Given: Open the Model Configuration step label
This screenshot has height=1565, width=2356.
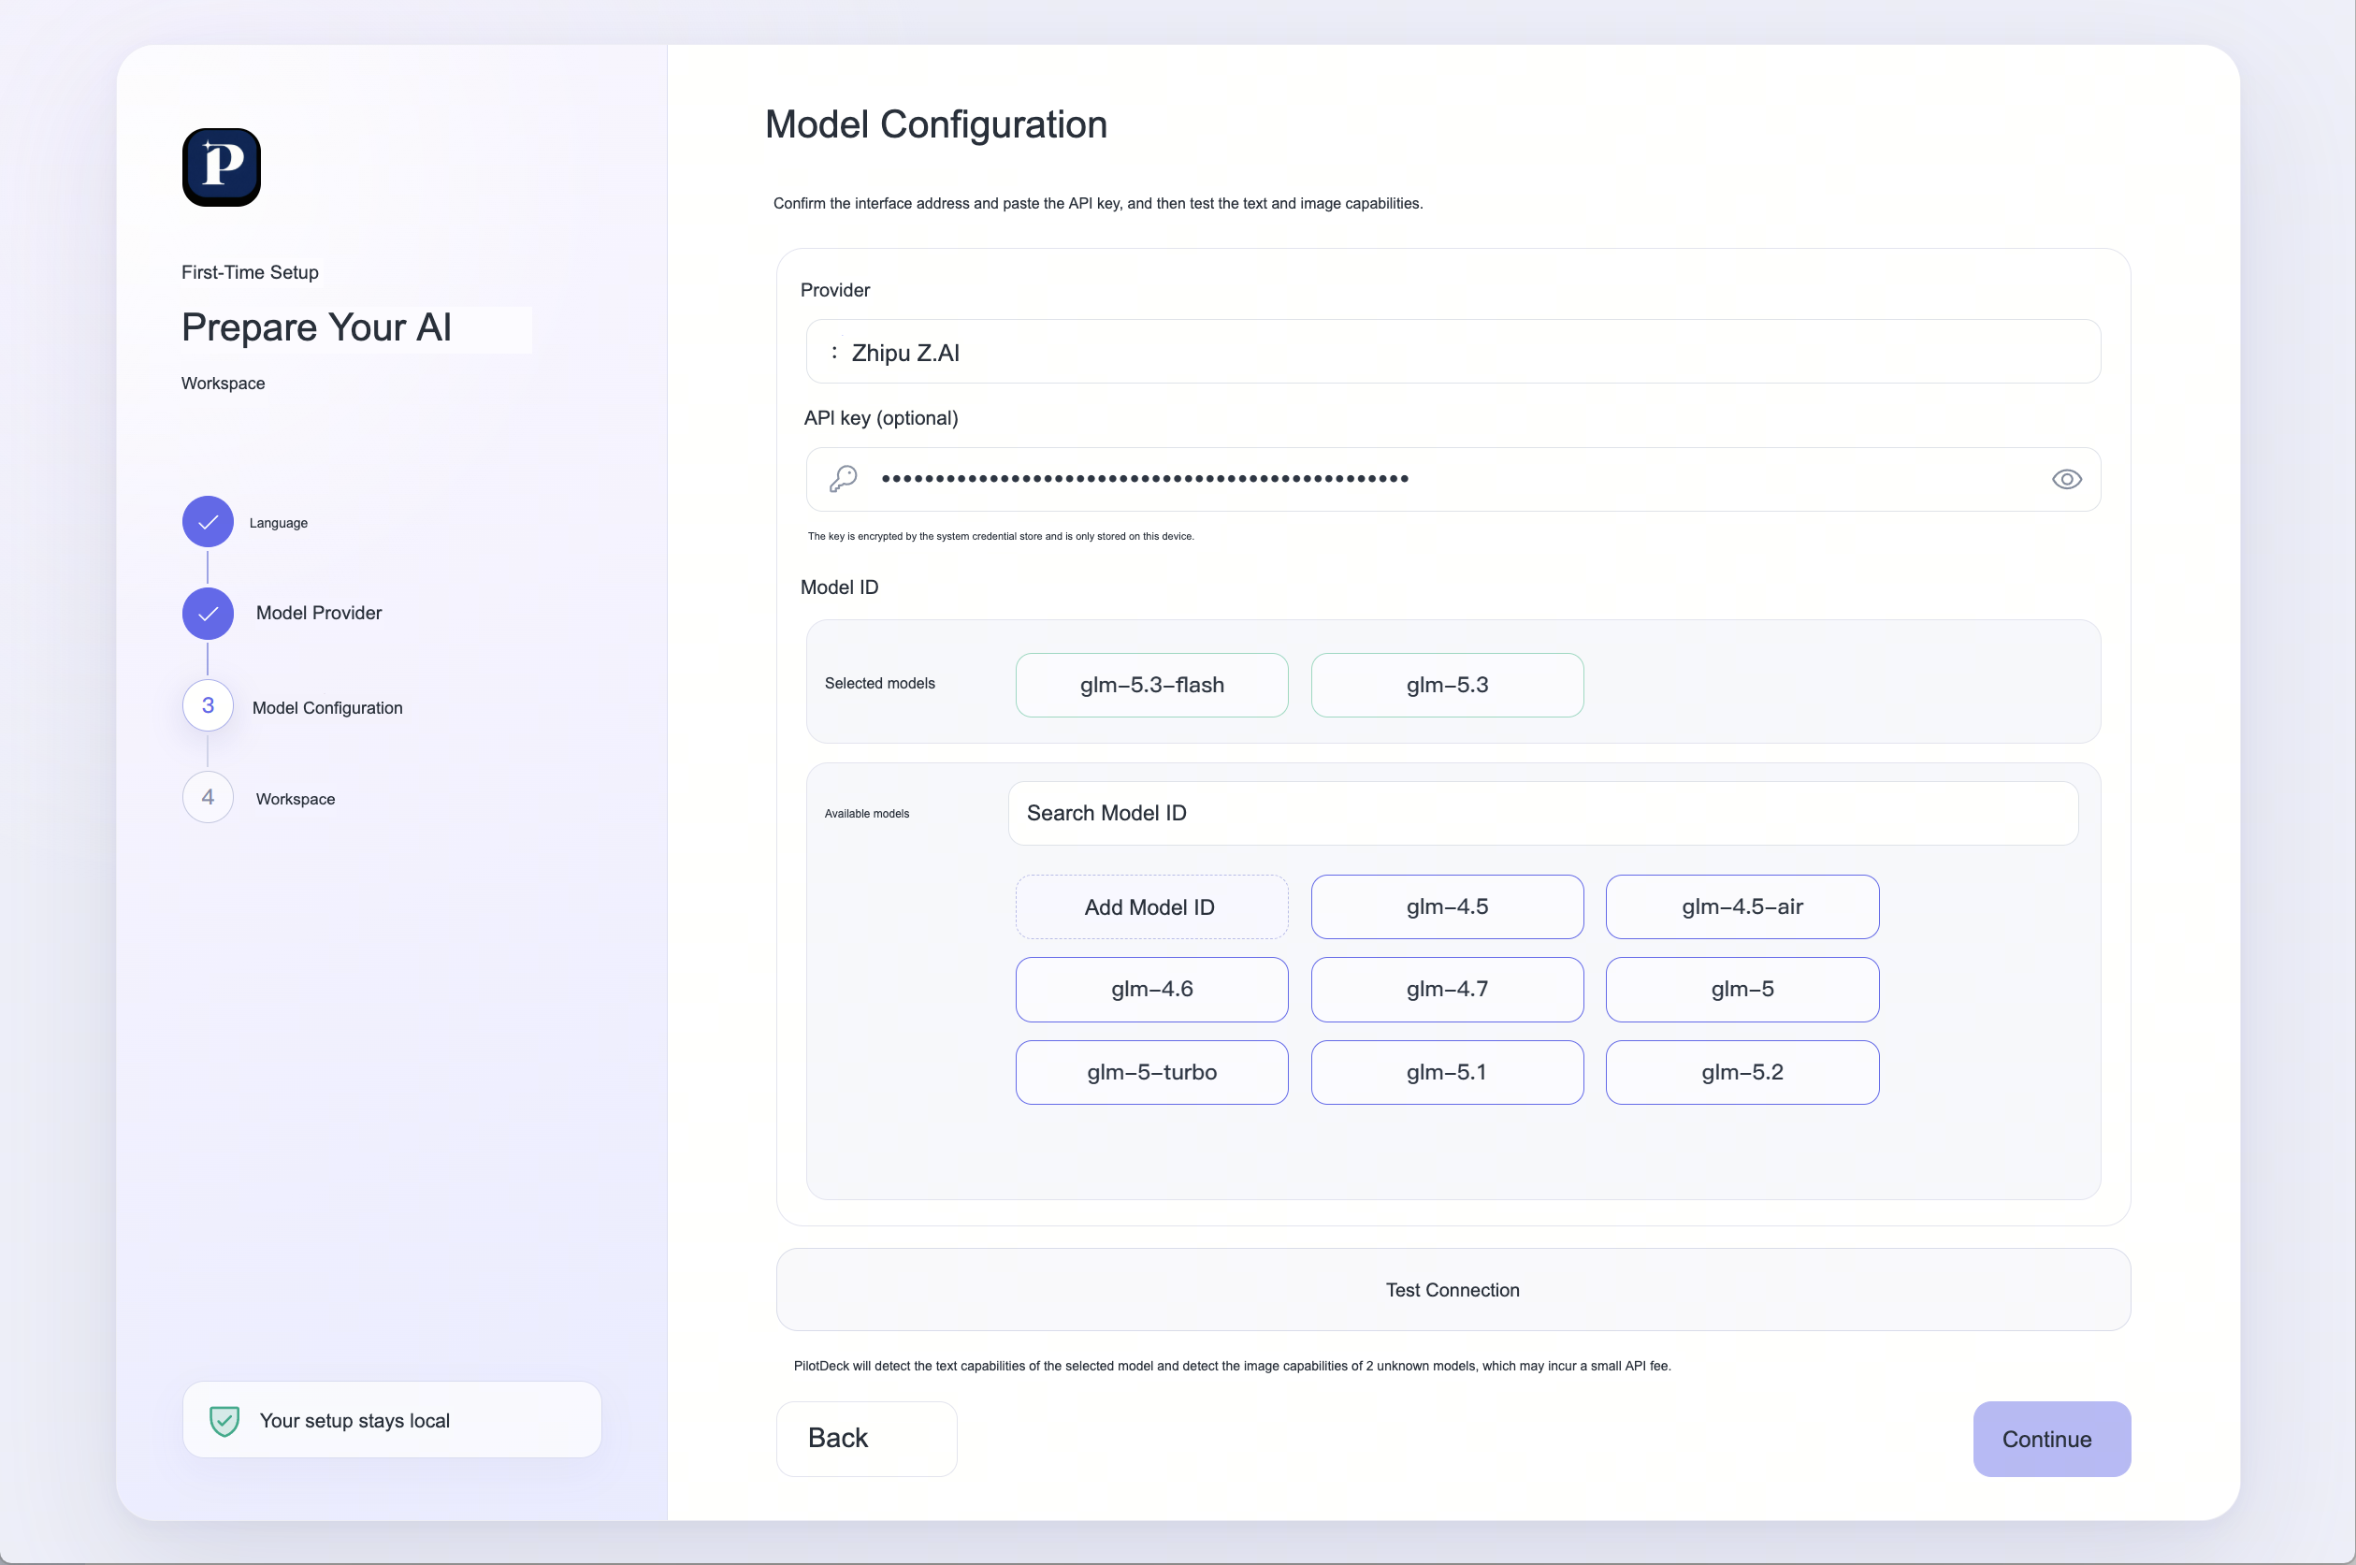Looking at the screenshot, I should click(x=327, y=707).
